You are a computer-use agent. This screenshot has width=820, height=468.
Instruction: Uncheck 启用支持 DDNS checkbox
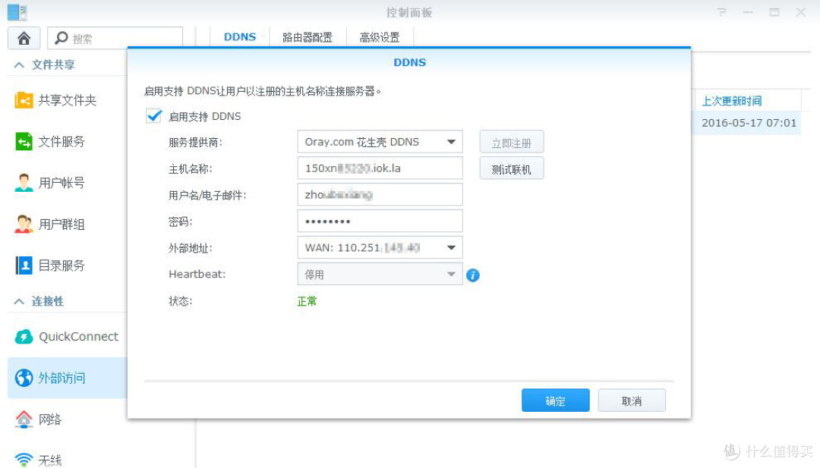153,116
